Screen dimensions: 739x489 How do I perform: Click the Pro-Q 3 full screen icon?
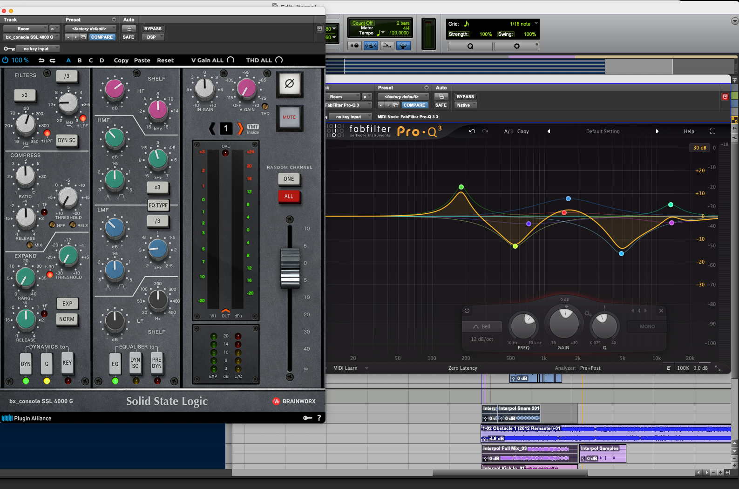pyautogui.click(x=712, y=131)
